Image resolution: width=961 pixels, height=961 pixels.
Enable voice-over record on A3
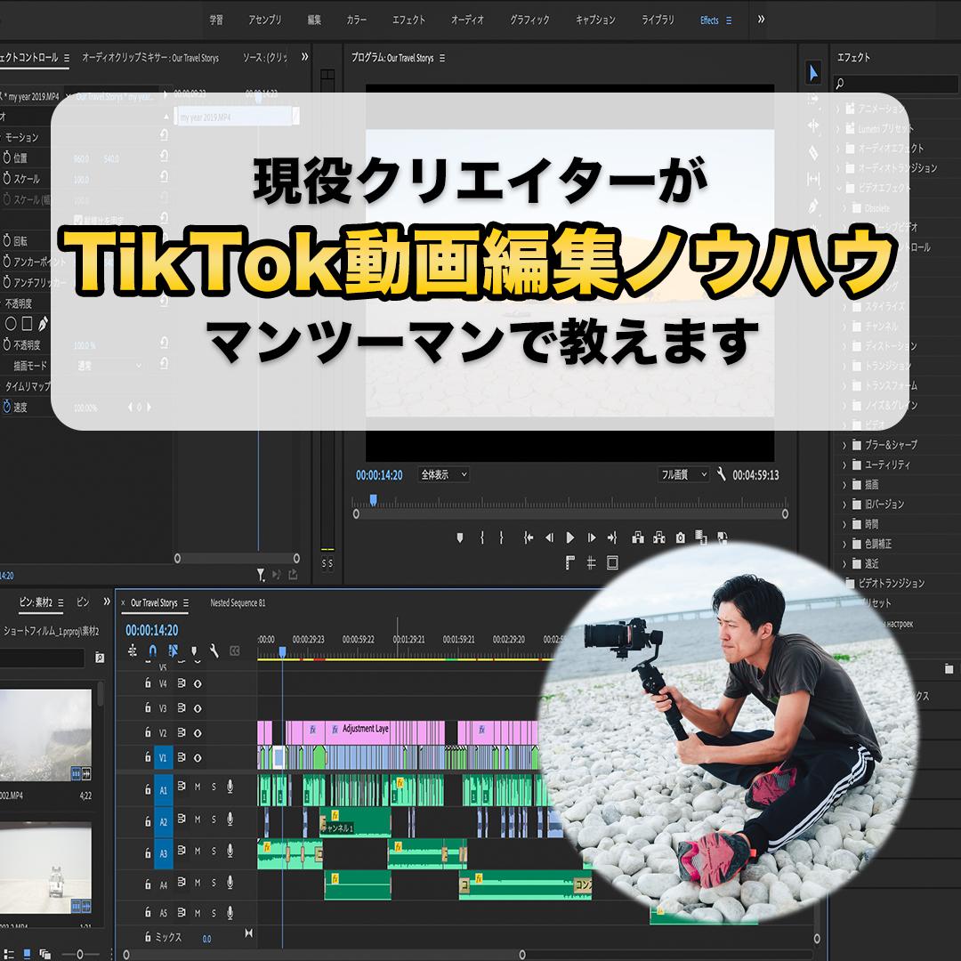click(230, 851)
